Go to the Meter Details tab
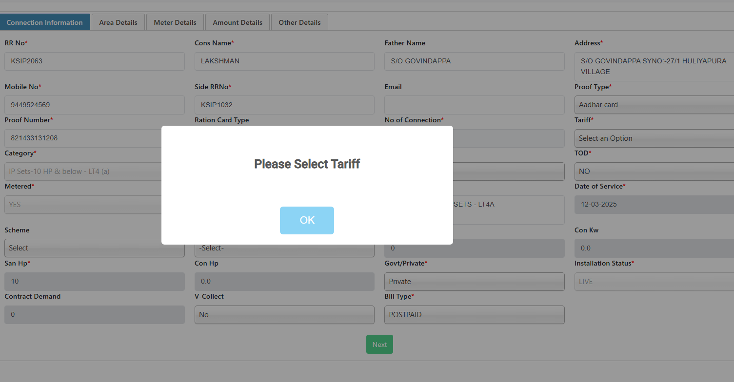The height and width of the screenshot is (382, 734). pyautogui.click(x=175, y=22)
